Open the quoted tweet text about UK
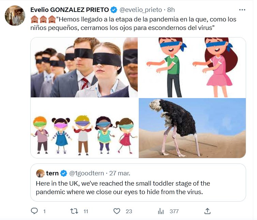This screenshot has height=220, width=257. [x=123, y=188]
